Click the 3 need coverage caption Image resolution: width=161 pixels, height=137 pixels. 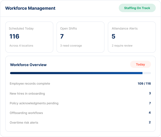point(71,45)
